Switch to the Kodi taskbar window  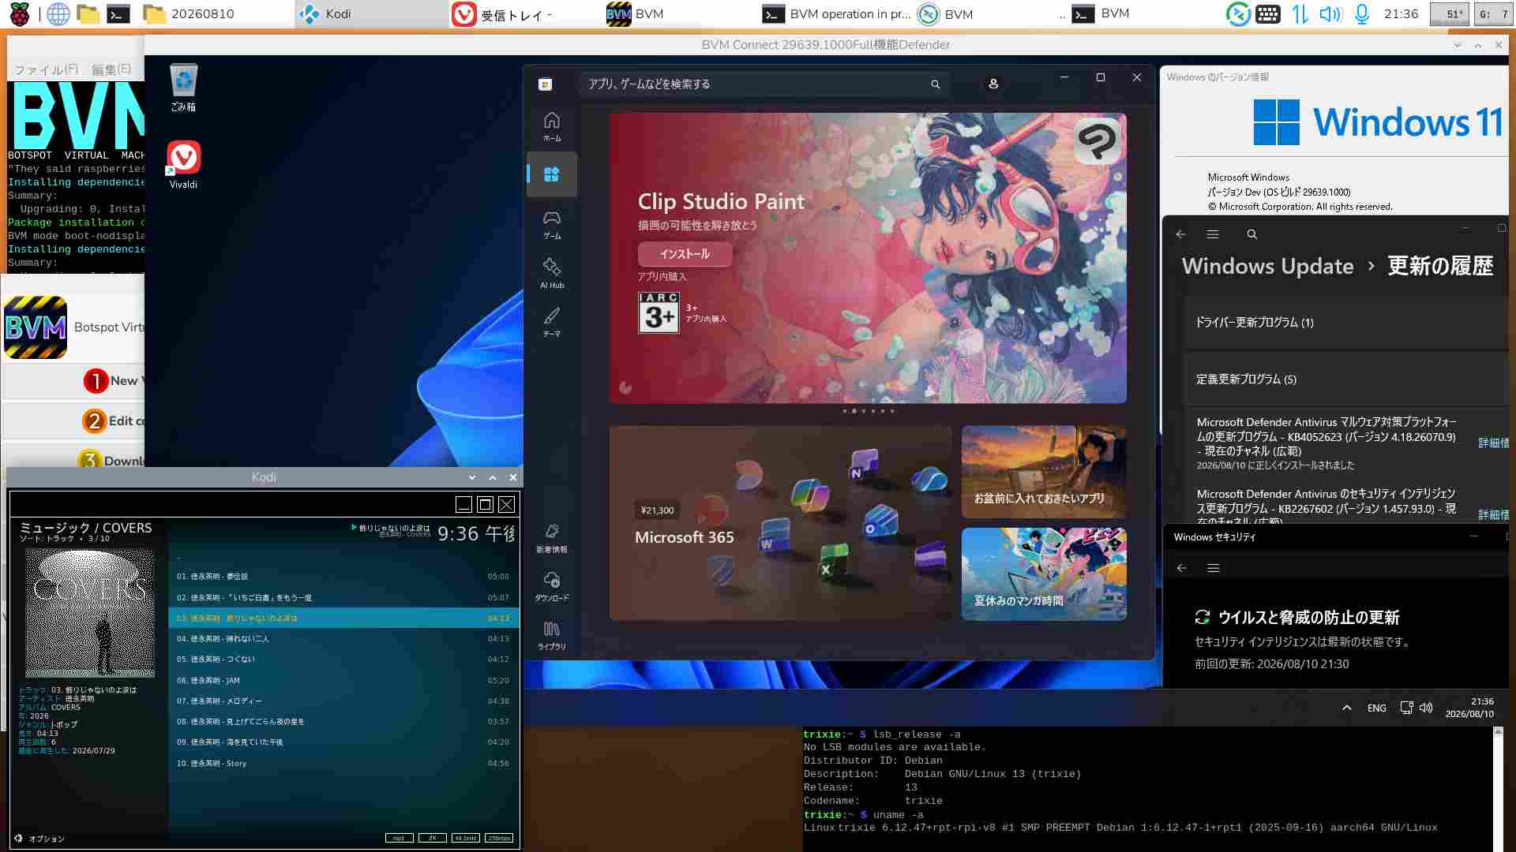371,13
